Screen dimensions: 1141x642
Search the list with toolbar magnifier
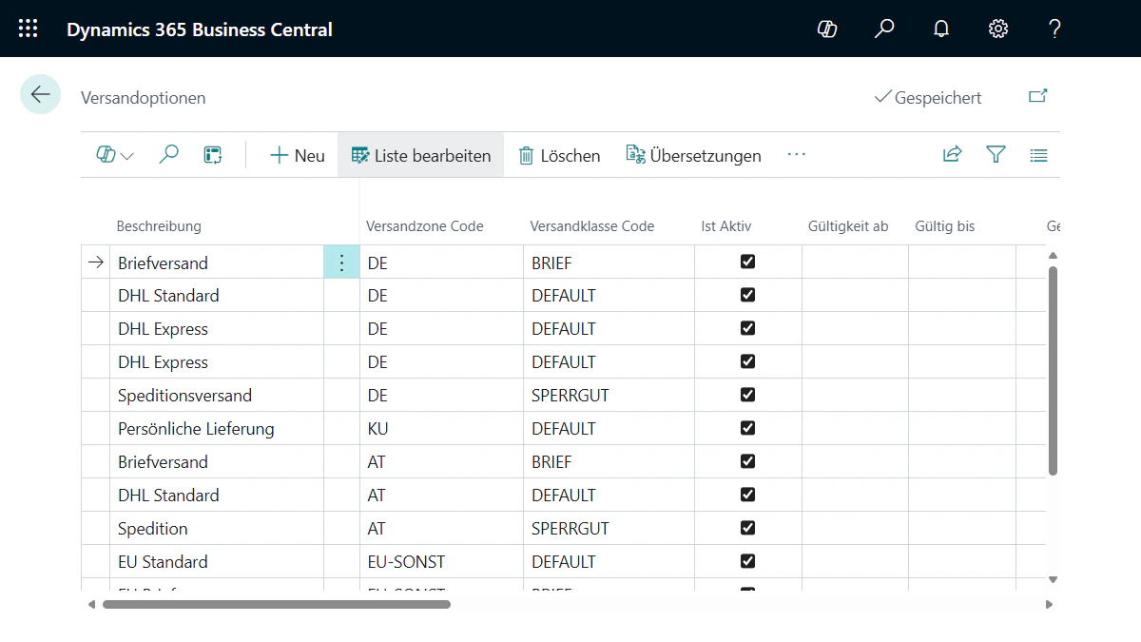point(169,155)
